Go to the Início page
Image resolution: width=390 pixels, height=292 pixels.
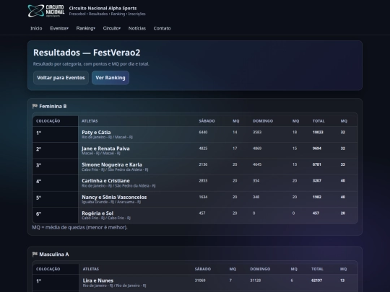tap(36, 28)
